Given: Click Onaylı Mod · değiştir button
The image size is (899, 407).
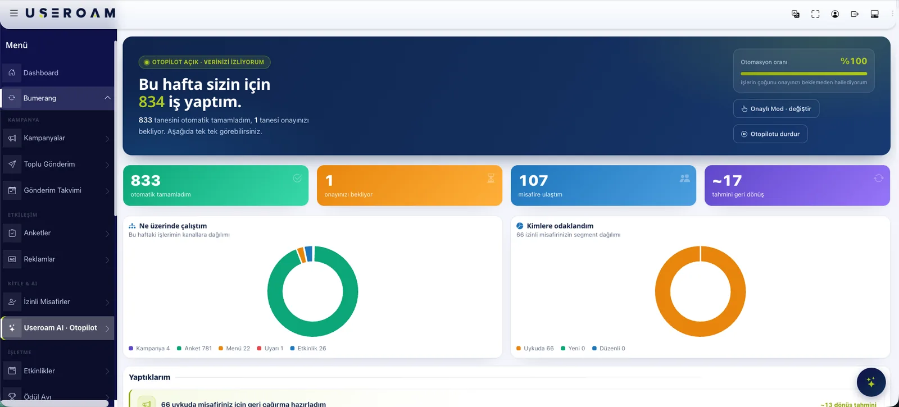Looking at the screenshot, I should (x=776, y=109).
